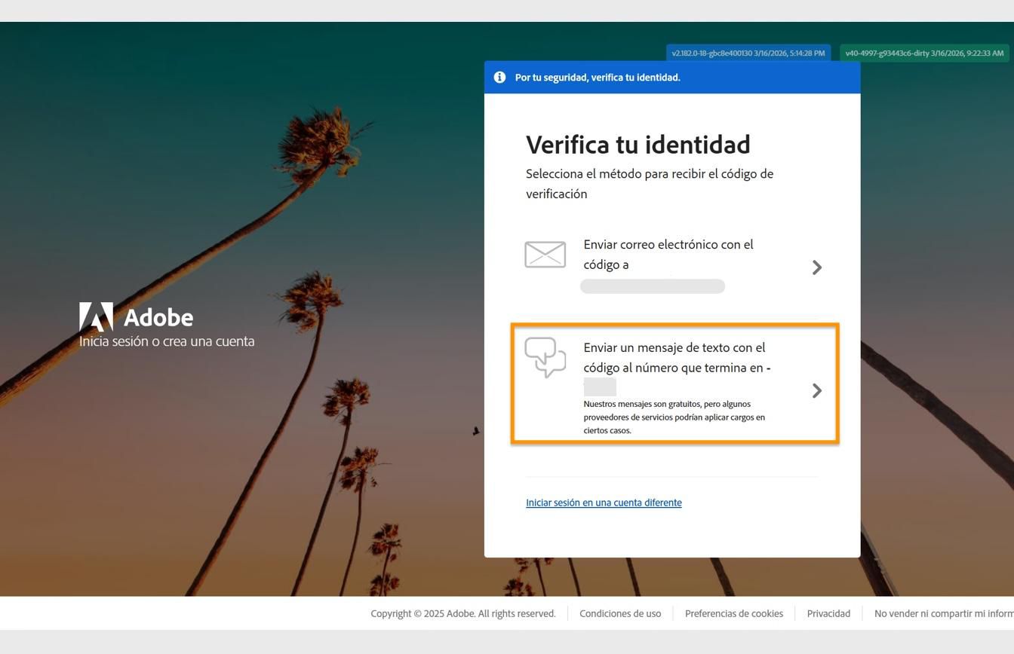Click the masked phone number placeholder

click(600, 387)
